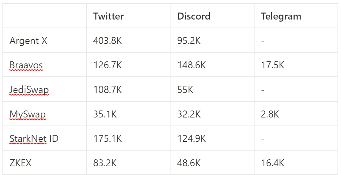
Task: Click the 403.8K Twitter value
Action: [107, 41]
